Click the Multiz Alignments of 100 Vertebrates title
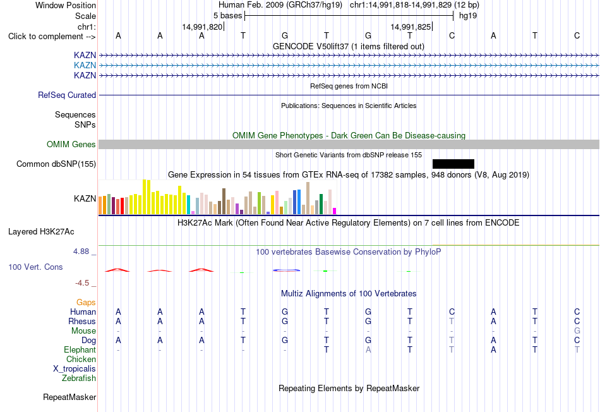 coord(349,293)
